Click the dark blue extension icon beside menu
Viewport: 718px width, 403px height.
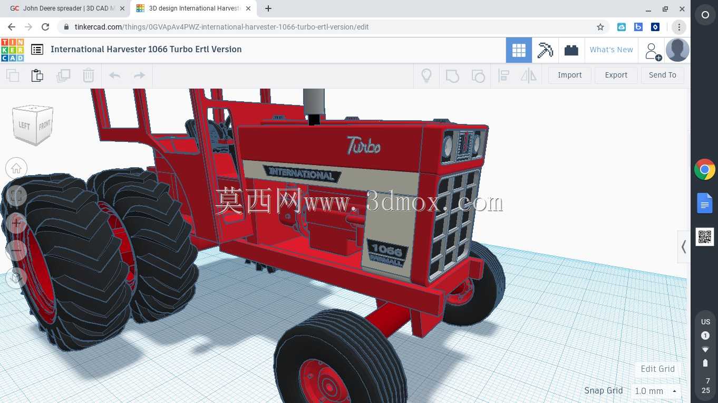[x=655, y=27]
